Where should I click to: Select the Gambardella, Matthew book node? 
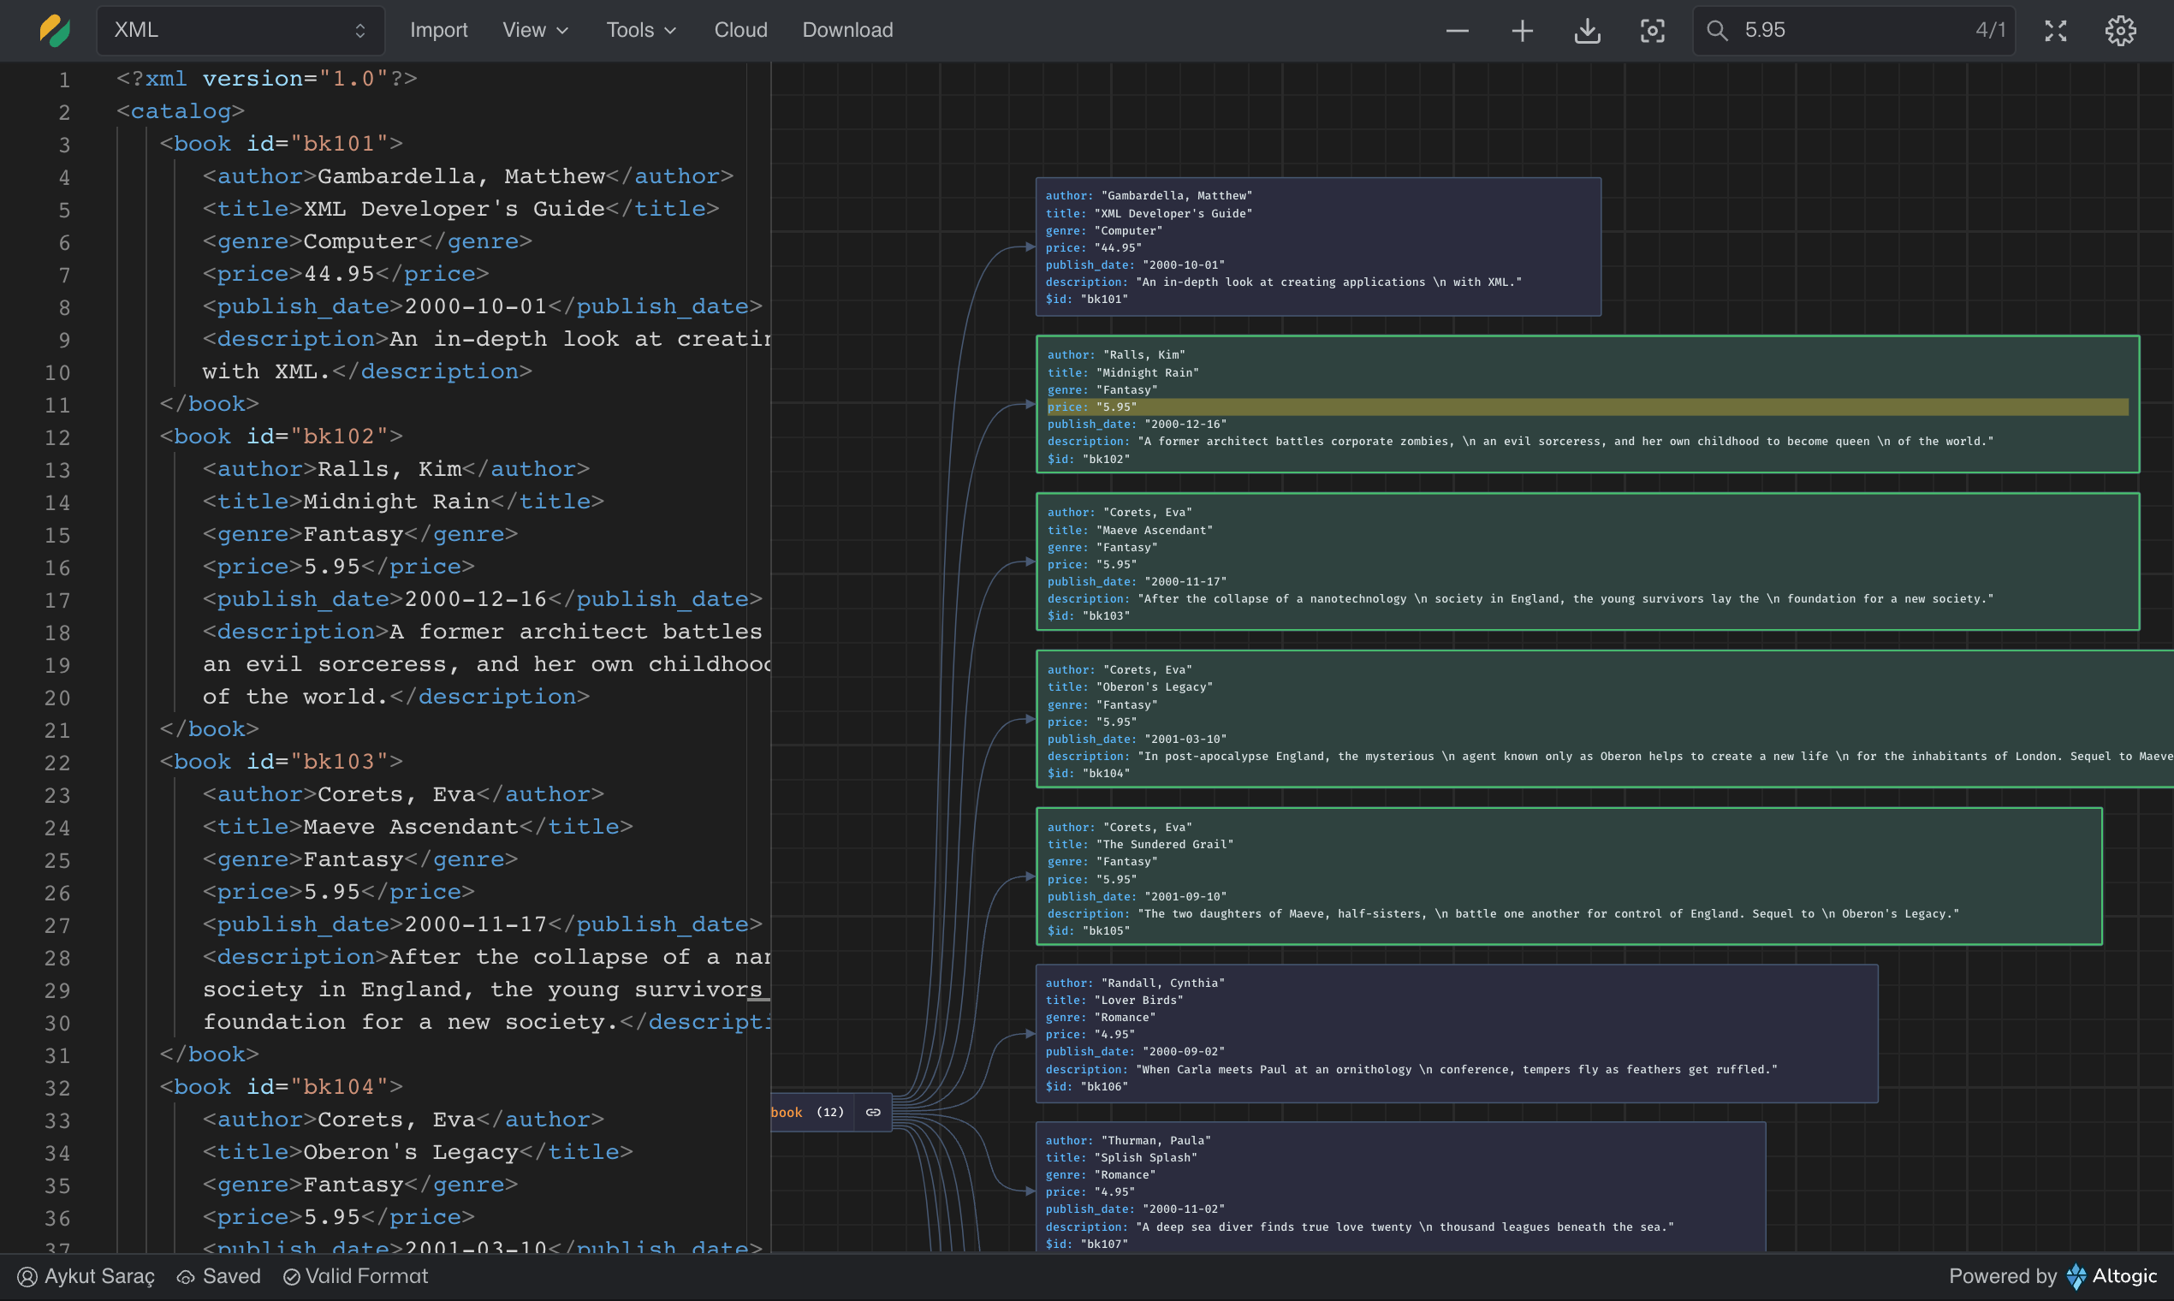pos(1317,247)
